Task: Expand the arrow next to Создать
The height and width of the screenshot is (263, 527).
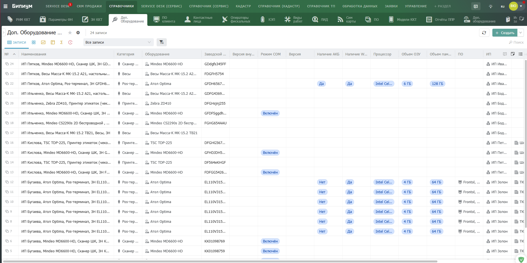Action: coord(521,33)
